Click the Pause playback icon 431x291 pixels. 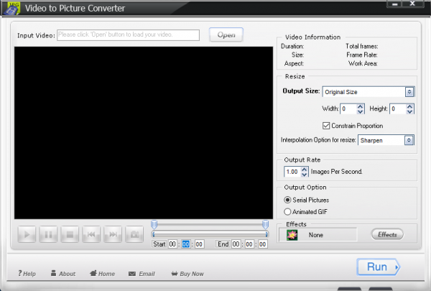point(49,234)
